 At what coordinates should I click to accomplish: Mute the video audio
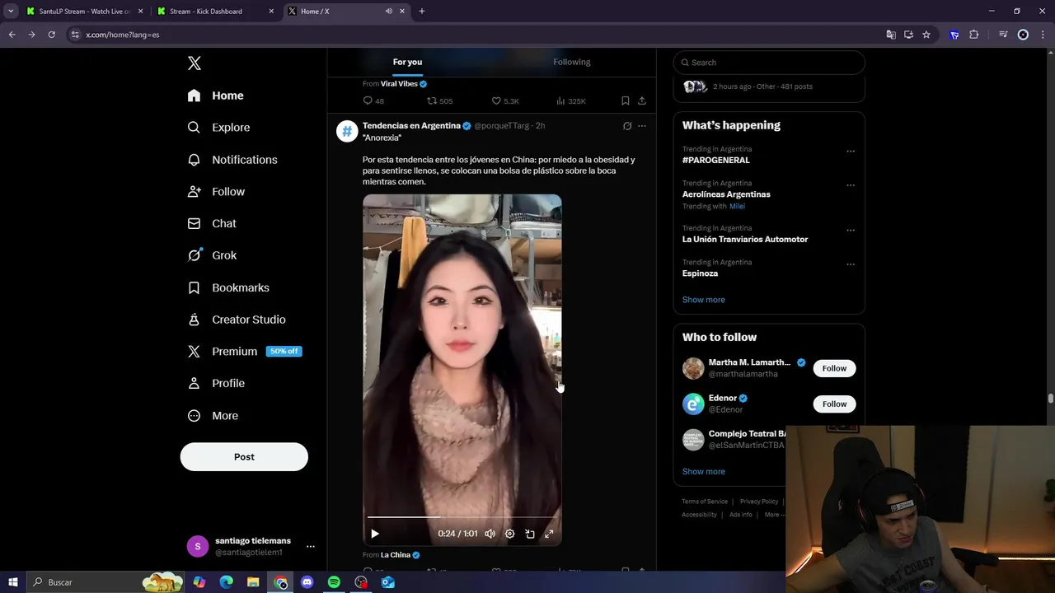pyautogui.click(x=490, y=534)
